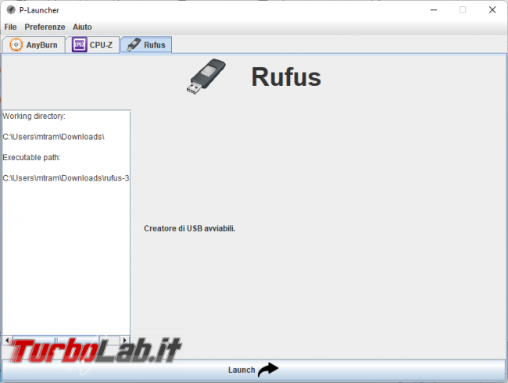This screenshot has height=383, width=508.
Task: Close the P-Launcher window
Action: [x=492, y=10]
